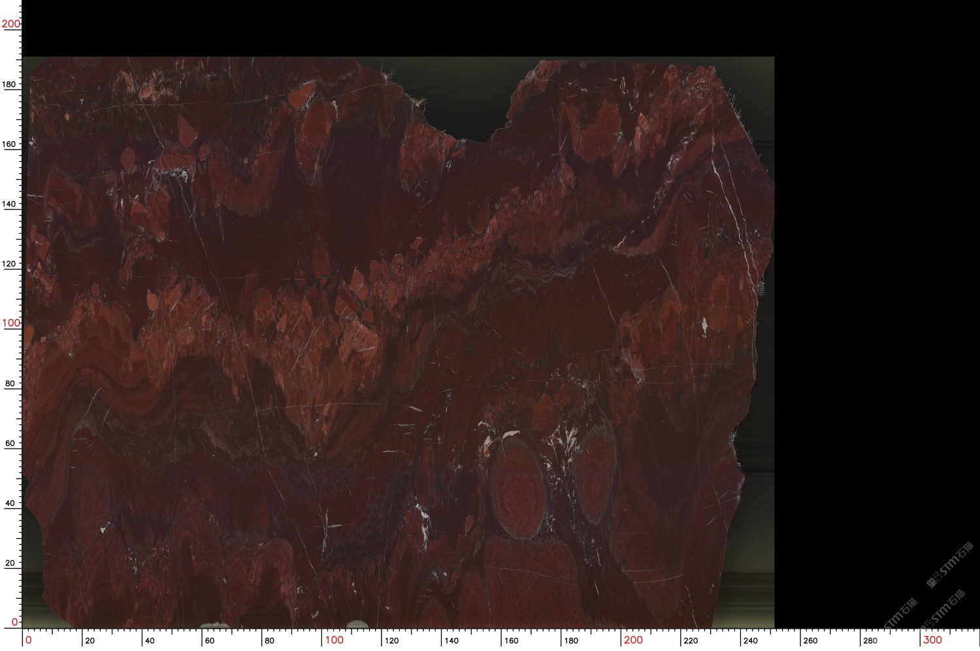Viewport: 980px width, 651px height.
Task: Click the red 200 label on the horizontal ruler
Action: (632, 640)
